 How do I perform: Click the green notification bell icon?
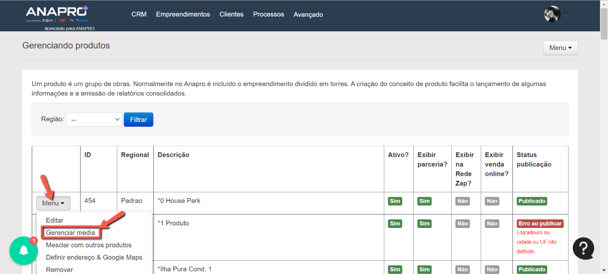[24, 251]
